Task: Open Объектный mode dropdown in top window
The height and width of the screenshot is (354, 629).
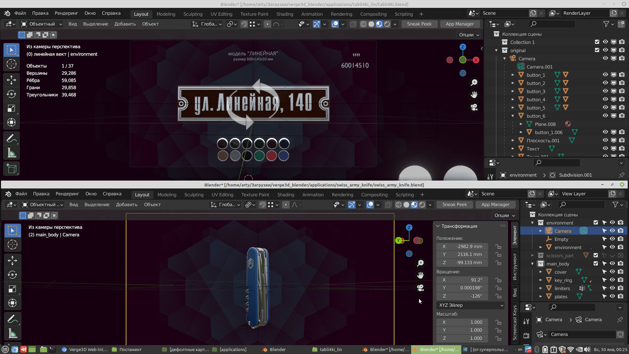Action: [x=41, y=24]
